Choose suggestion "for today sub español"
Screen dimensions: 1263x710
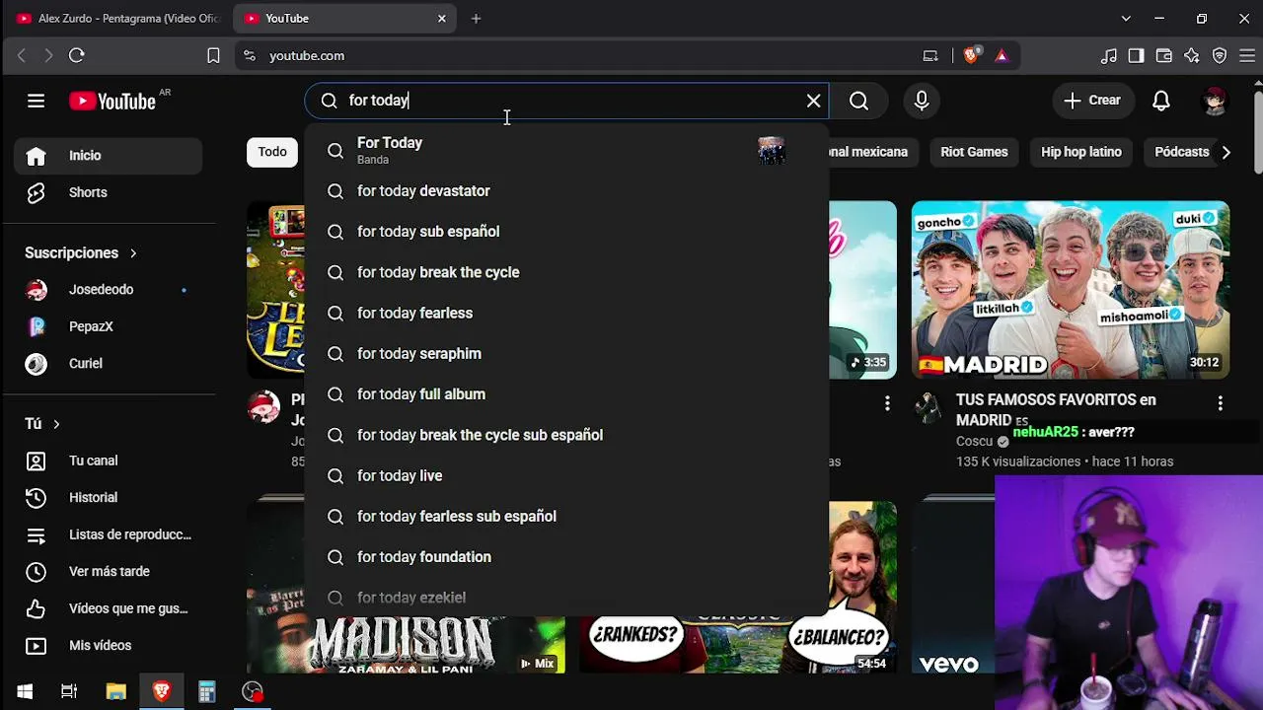tap(566, 232)
